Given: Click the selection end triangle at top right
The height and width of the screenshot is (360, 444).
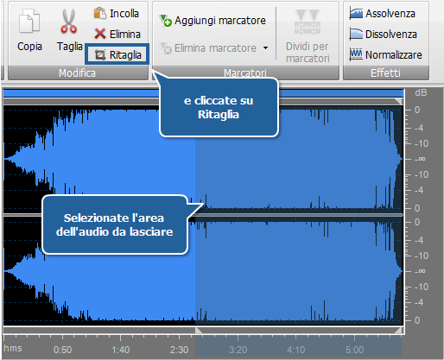Looking at the screenshot, I should (398, 101).
